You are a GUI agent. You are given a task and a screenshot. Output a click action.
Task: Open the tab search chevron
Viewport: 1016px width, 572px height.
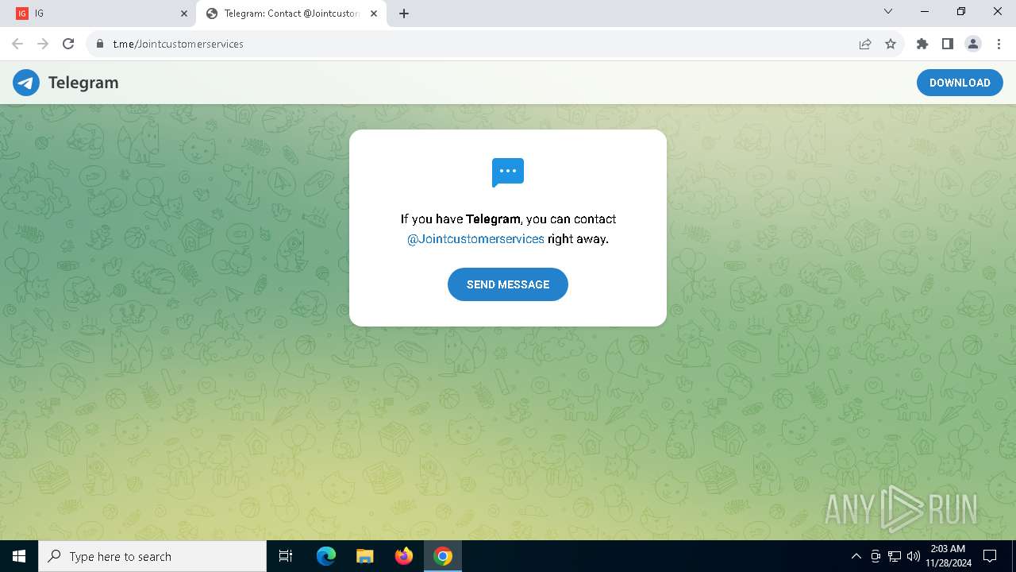point(888,12)
